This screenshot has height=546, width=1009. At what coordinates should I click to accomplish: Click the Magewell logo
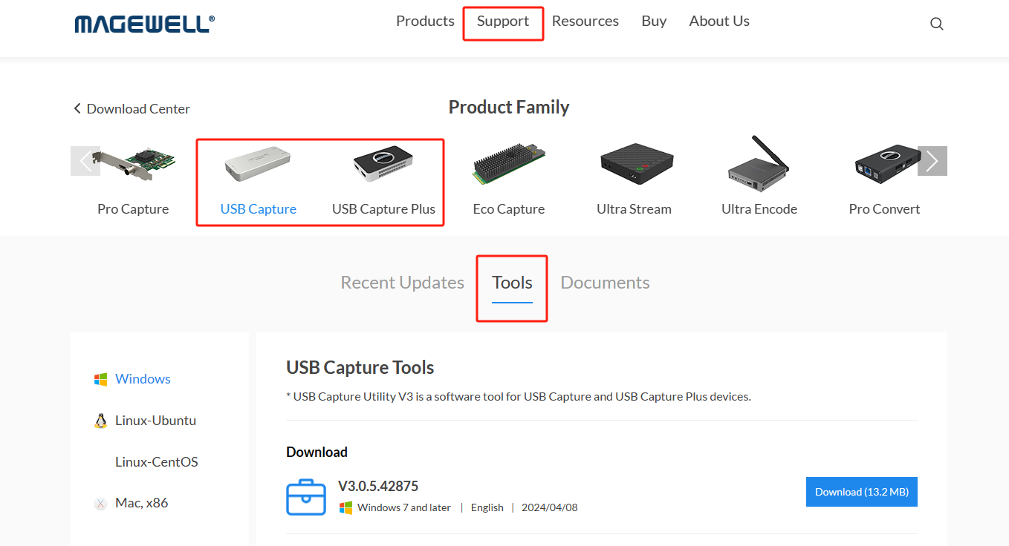tap(145, 24)
